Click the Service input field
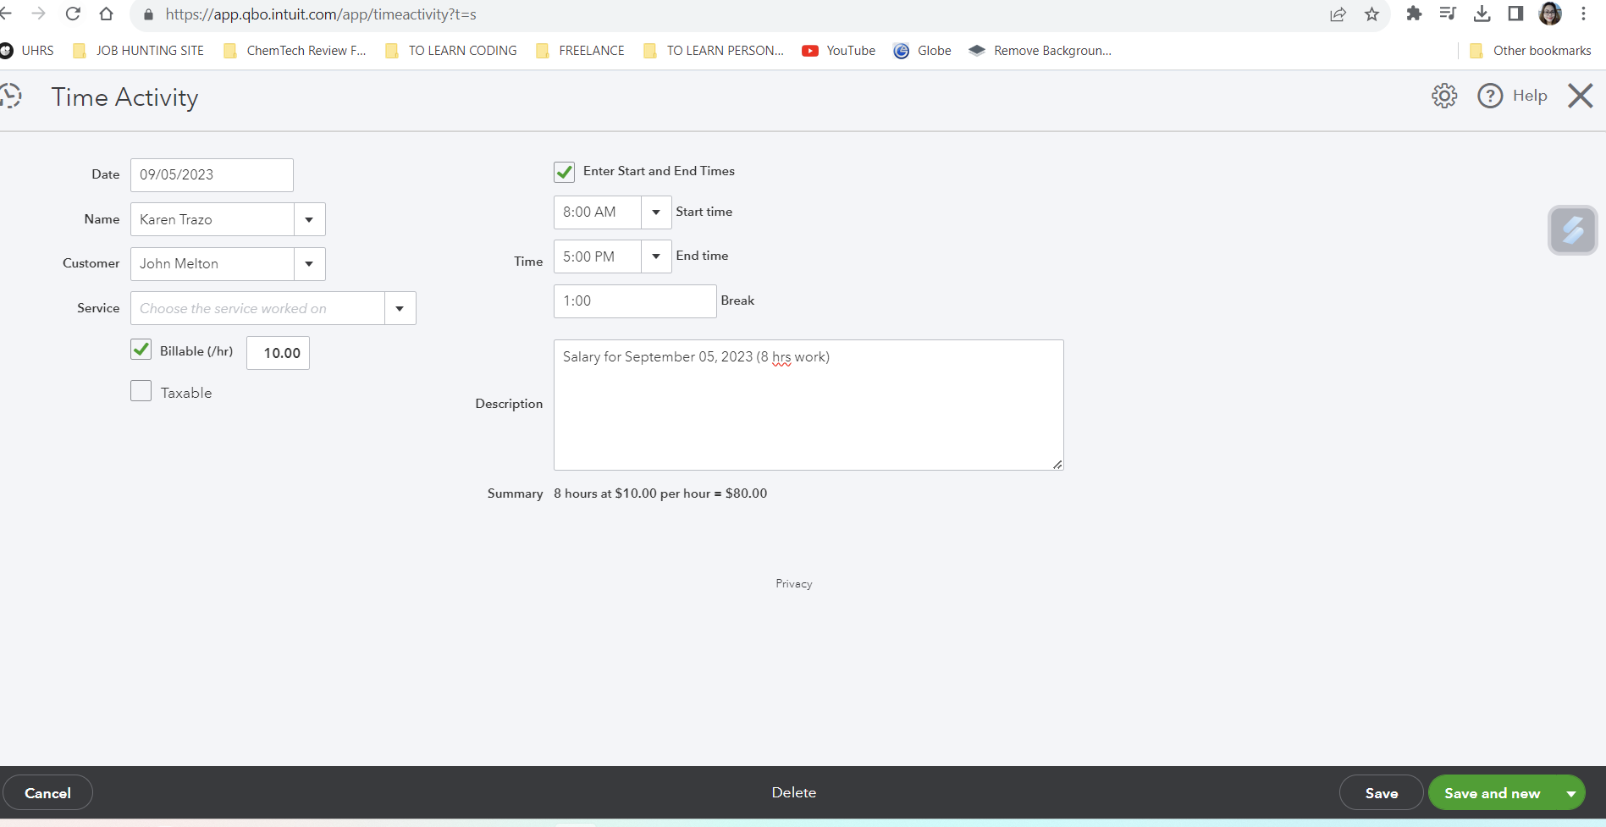The height and width of the screenshot is (827, 1606). click(257, 308)
